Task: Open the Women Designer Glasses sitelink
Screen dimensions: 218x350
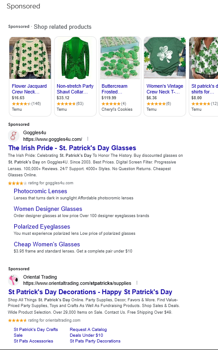Action: point(48,209)
